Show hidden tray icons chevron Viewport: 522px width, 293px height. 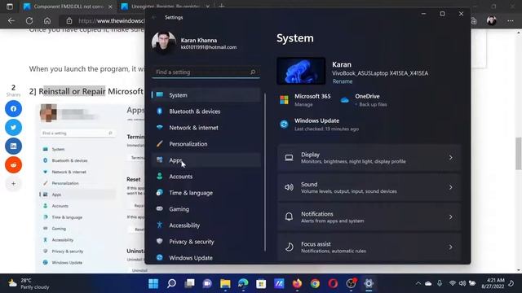click(x=418, y=283)
